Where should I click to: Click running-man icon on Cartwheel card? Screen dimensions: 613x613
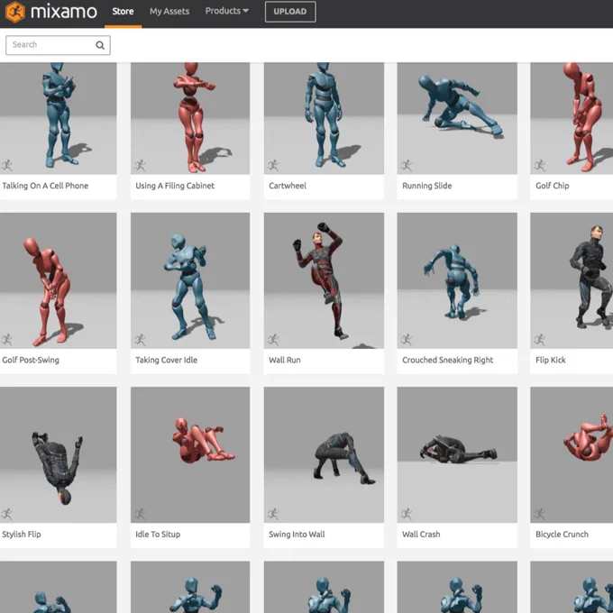273,165
